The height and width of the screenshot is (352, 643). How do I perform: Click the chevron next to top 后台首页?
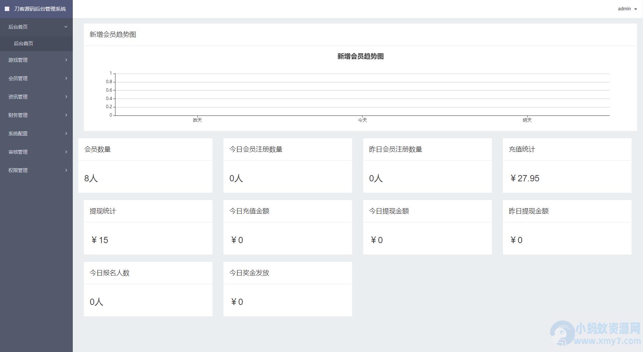(x=66, y=26)
